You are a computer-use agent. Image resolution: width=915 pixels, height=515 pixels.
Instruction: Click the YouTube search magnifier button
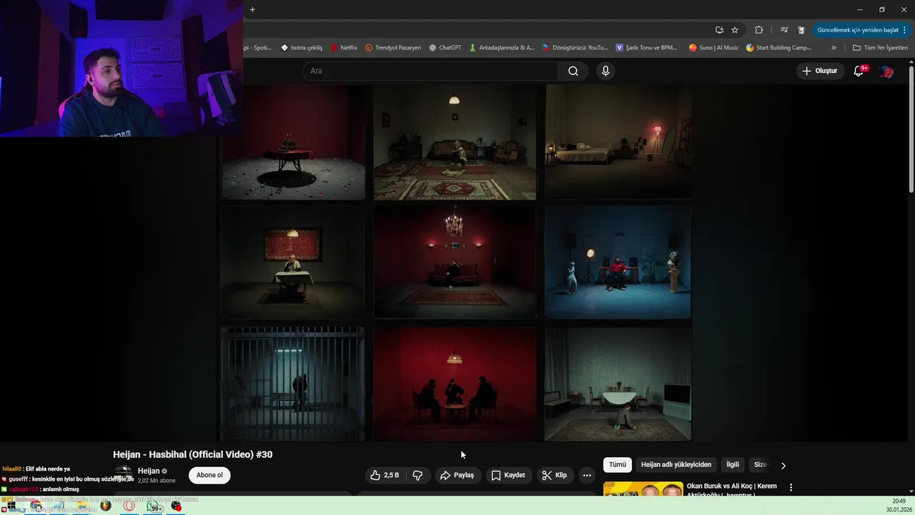click(x=573, y=71)
